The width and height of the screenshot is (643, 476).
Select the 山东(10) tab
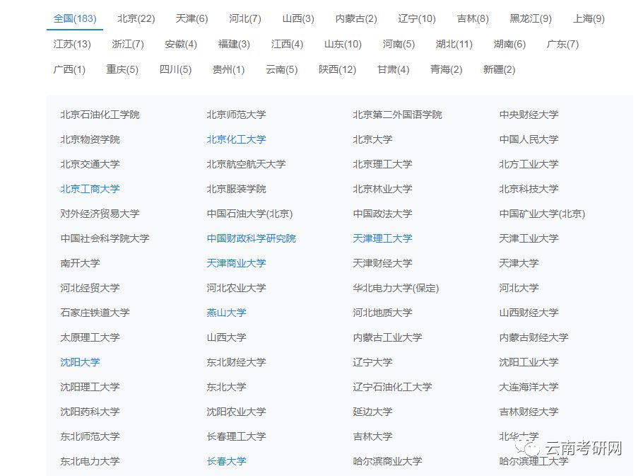click(x=343, y=45)
